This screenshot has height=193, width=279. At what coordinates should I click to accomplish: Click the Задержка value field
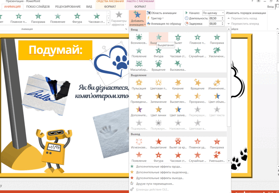[215, 23]
